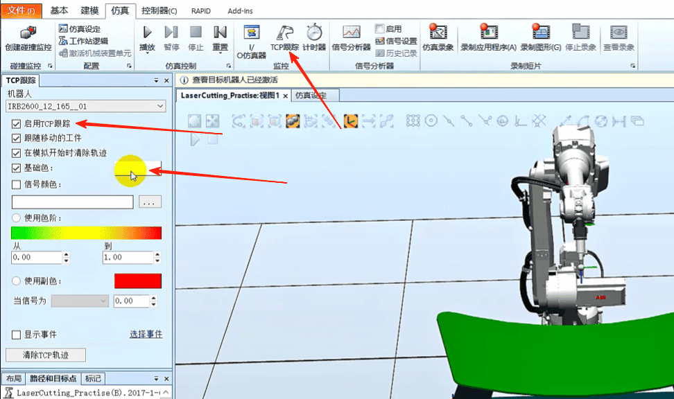Click the Pause (暂停) simulation button
674x399 pixels.
point(171,38)
